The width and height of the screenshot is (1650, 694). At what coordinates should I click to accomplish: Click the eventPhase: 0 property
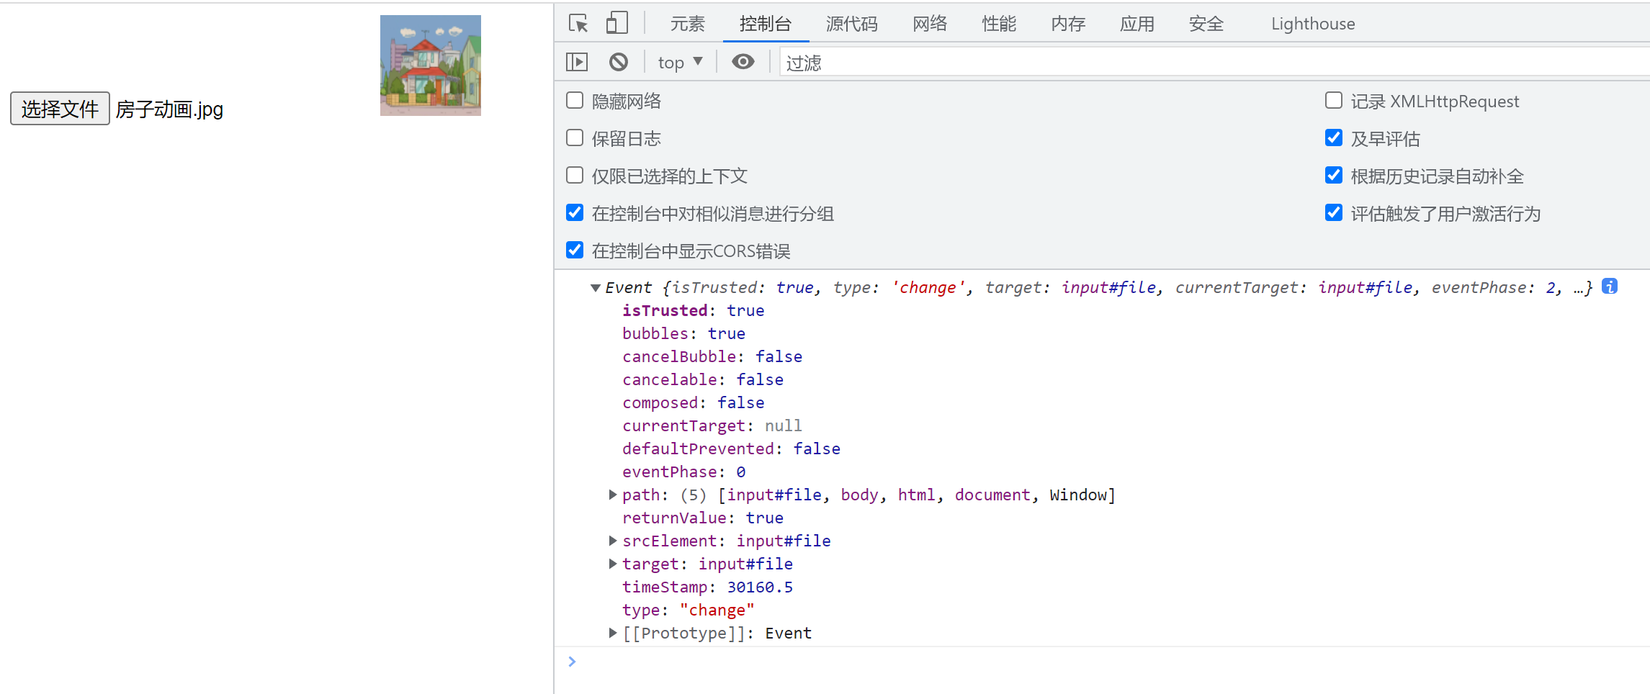pos(684,472)
